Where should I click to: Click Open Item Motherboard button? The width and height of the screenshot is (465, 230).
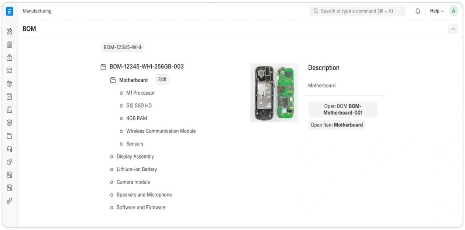pyautogui.click(x=337, y=125)
